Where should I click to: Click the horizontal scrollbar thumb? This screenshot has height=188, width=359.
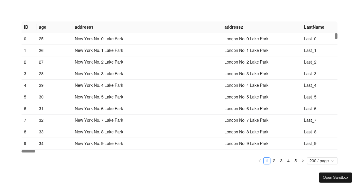[28, 151]
